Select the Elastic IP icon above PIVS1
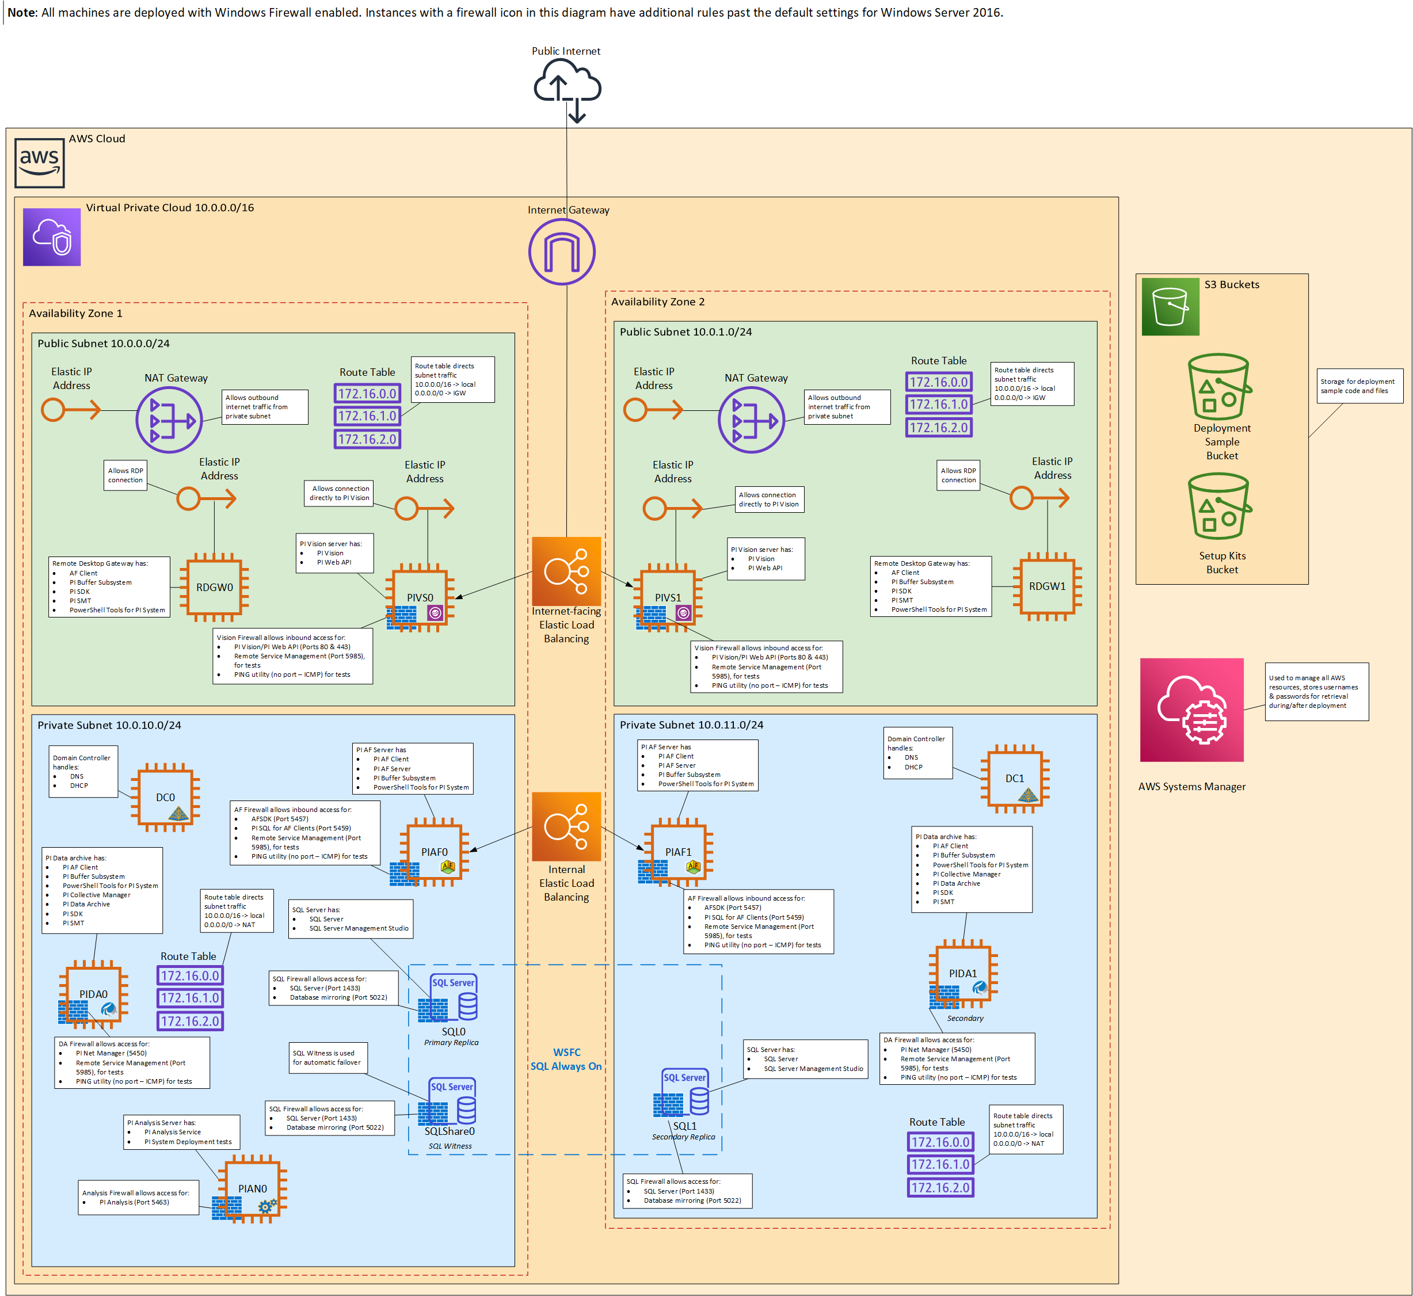The height and width of the screenshot is (1296, 1413). coord(673,508)
